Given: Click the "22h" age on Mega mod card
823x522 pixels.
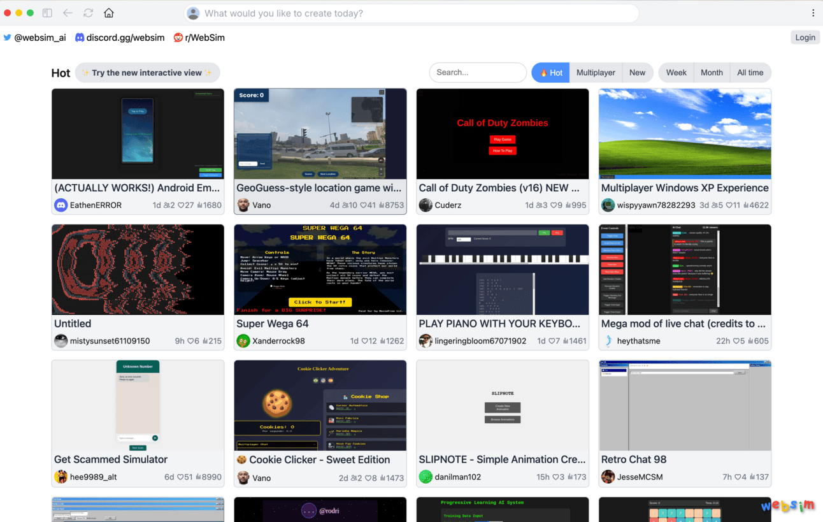Looking at the screenshot, I should (723, 341).
